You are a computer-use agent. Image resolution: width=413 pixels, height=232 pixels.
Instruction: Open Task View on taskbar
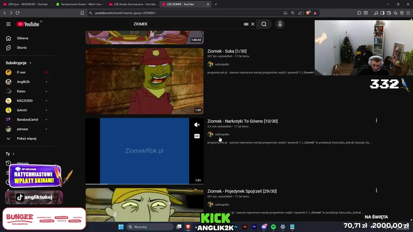[x=179, y=227]
